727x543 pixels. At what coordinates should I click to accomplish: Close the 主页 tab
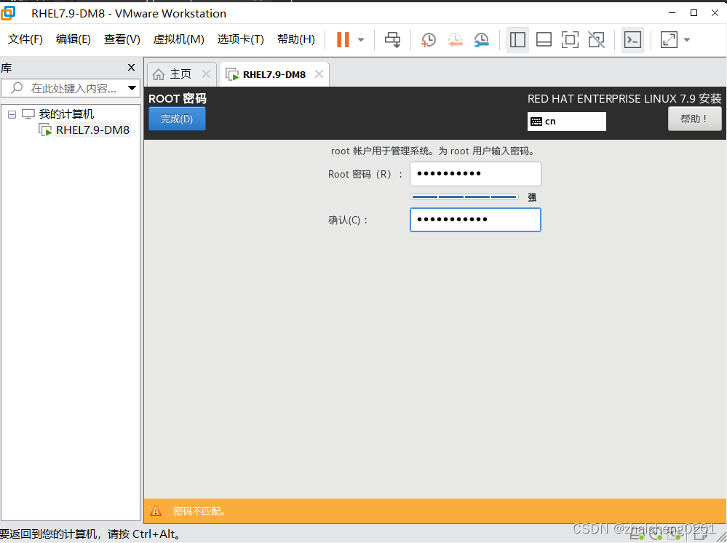point(207,74)
